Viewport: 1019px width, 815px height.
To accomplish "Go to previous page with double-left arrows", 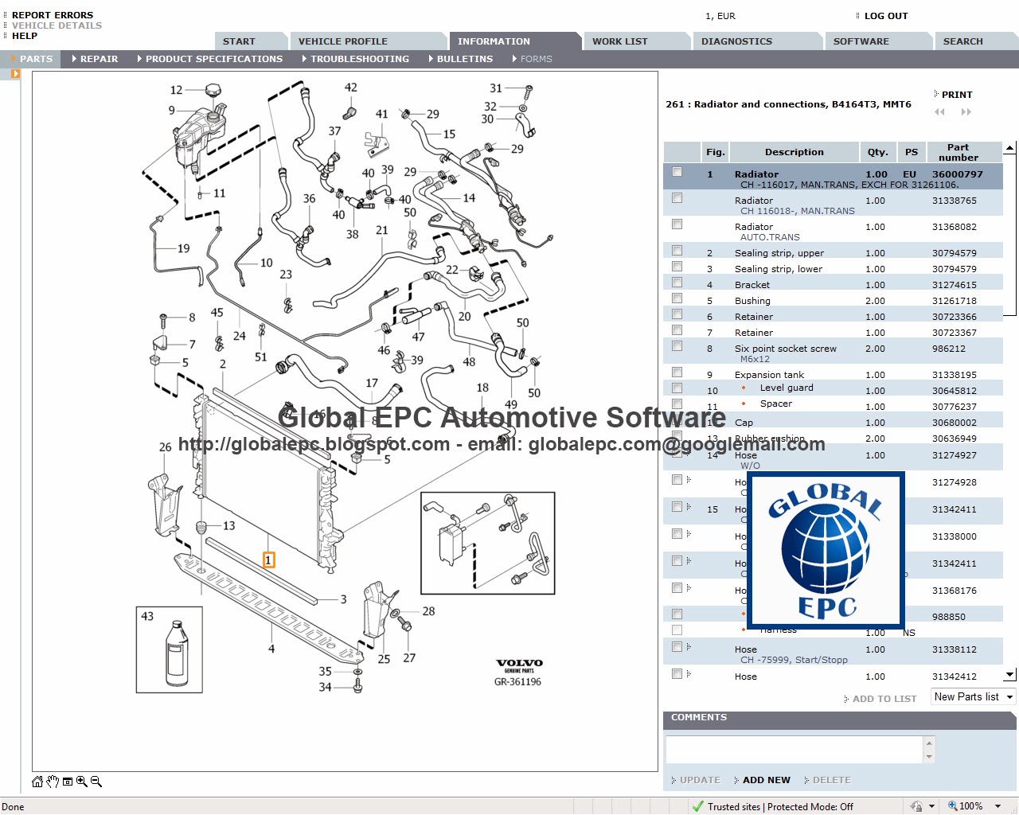I will [x=940, y=112].
